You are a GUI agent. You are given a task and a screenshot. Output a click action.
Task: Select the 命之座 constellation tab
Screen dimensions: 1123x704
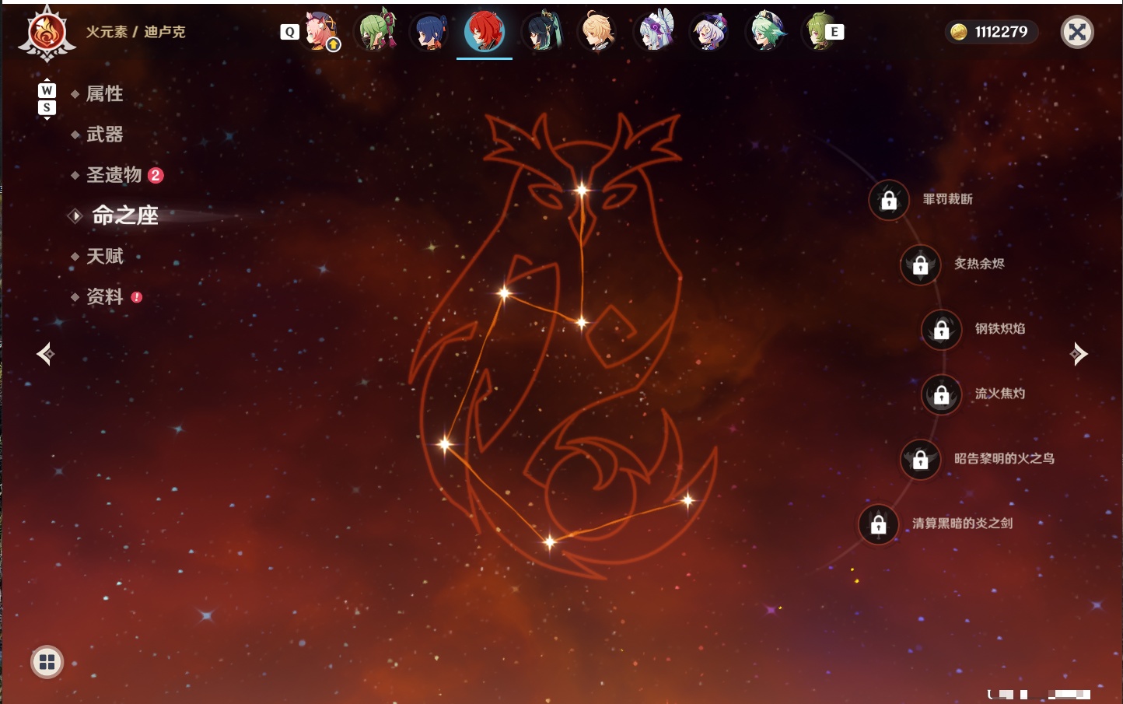point(124,215)
